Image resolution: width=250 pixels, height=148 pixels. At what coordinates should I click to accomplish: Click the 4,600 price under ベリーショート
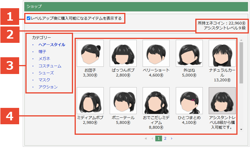pyautogui.click(x=156, y=75)
